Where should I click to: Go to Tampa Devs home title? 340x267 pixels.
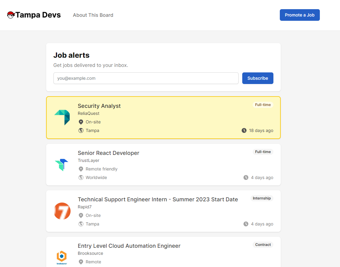[38, 15]
